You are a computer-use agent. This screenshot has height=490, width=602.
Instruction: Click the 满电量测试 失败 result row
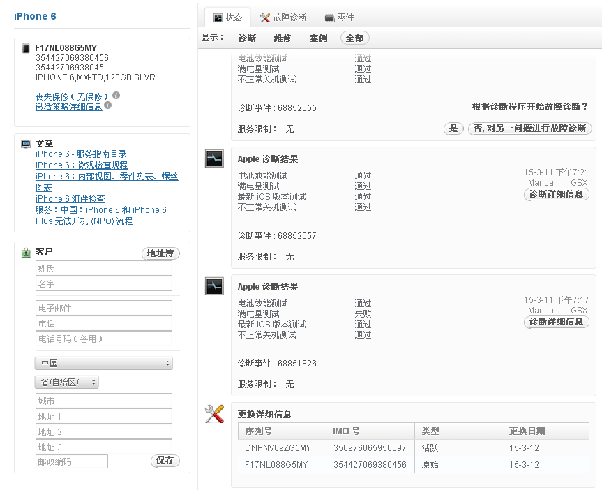click(304, 314)
